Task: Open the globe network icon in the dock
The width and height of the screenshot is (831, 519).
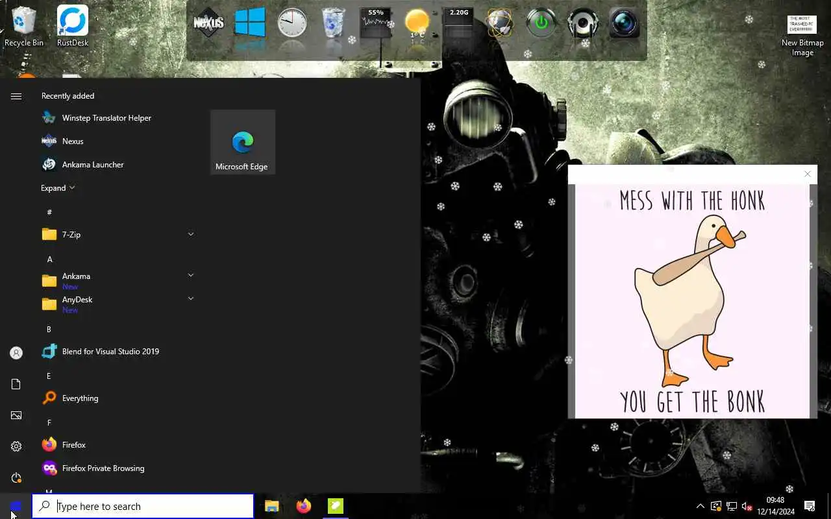Action: point(500,24)
